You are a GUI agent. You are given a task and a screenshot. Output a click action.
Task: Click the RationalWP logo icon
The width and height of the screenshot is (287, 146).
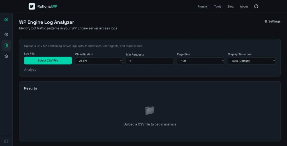pos(32,6)
